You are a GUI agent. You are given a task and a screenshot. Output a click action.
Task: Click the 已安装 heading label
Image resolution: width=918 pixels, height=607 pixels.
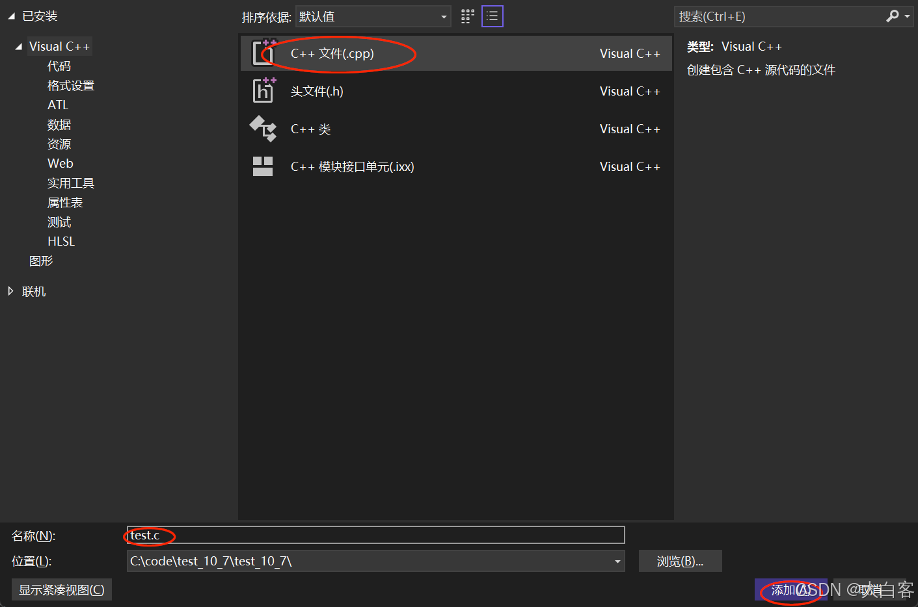click(40, 16)
